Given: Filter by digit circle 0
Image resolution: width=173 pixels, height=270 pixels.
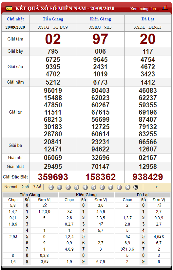Looking at the screenshot, I should (x=51, y=187).
